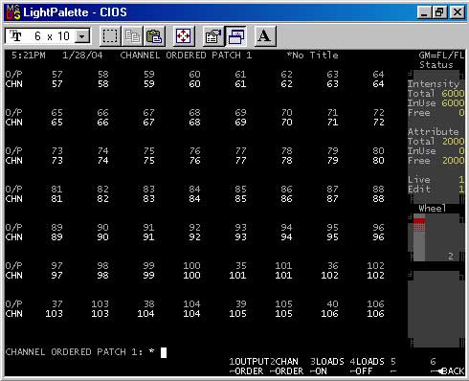Screen dimensions: 469x381
Task: Maximize the LightPalette window
Action: point(439,12)
